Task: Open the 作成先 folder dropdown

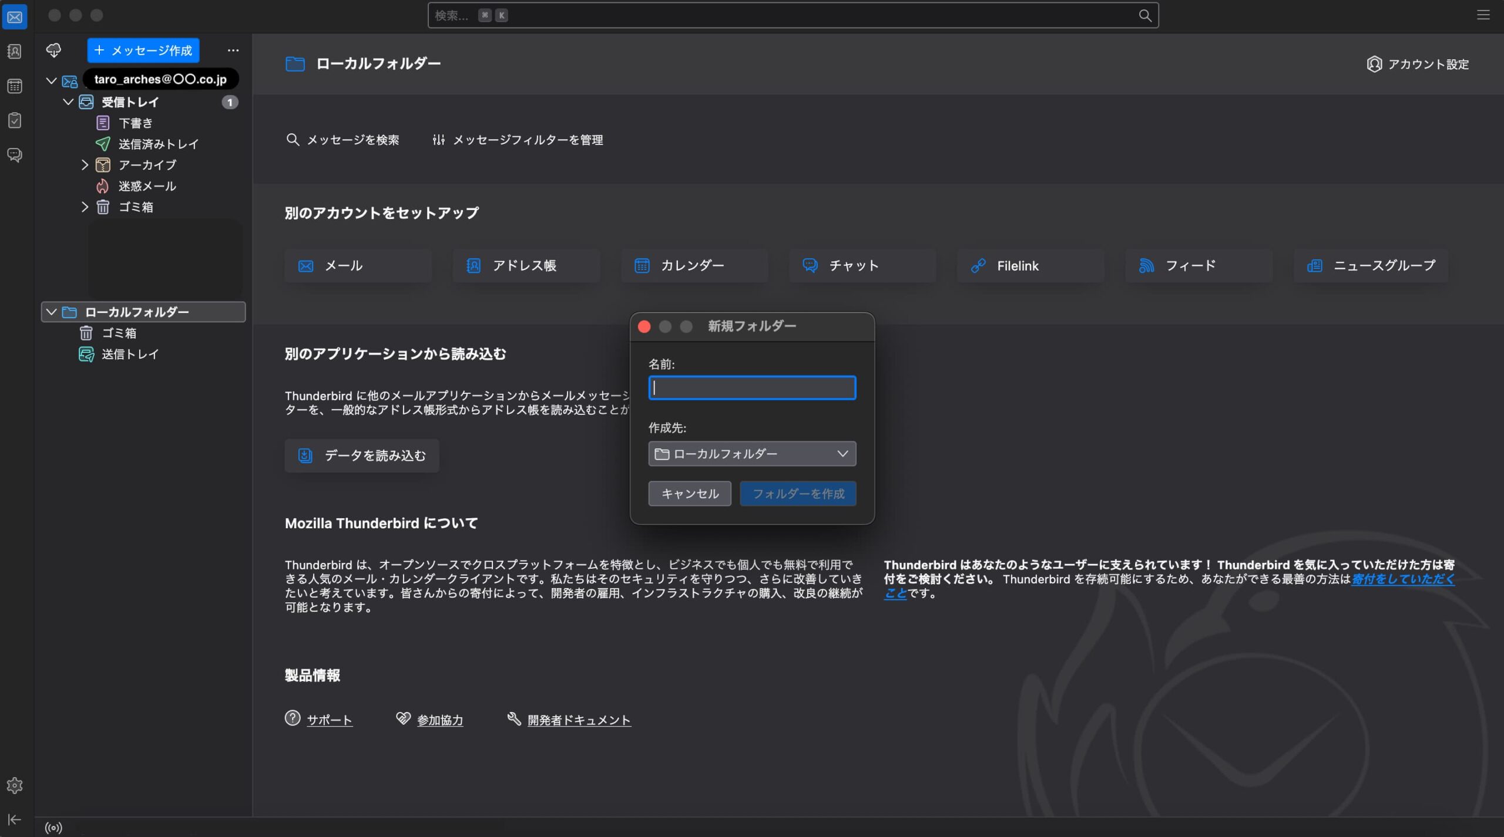Action: click(752, 454)
